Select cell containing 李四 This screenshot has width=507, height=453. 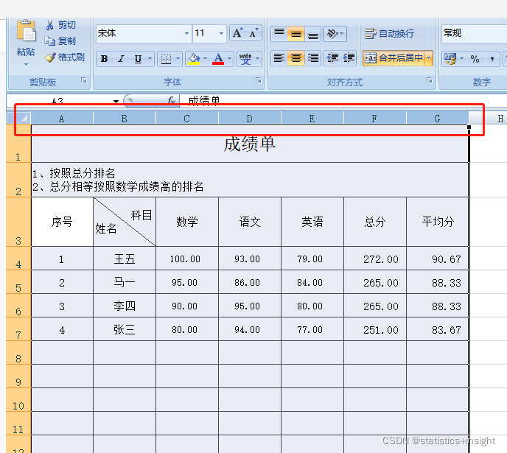[x=124, y=306]
